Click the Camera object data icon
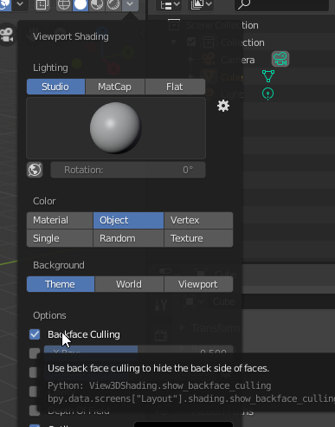This screenshot has height=427, width=335. tap(280, 59)
